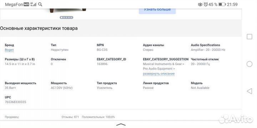Image resolution: width=257 pixels, height=128 pixels.
Task: Tap the alarm clock status icon
Action: tap(206, 4)
